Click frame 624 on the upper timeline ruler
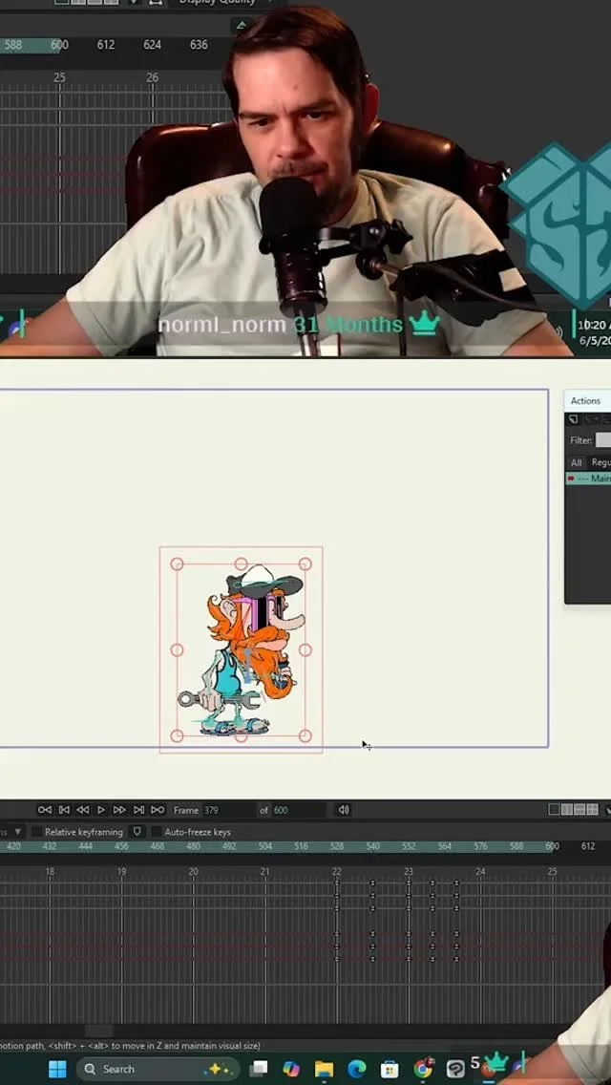This screenshot has height=1085, width=611. 152,45
